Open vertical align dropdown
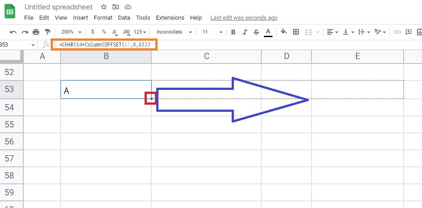The height and width of the screenshot is (208, 422). click(x=348, y=32)
